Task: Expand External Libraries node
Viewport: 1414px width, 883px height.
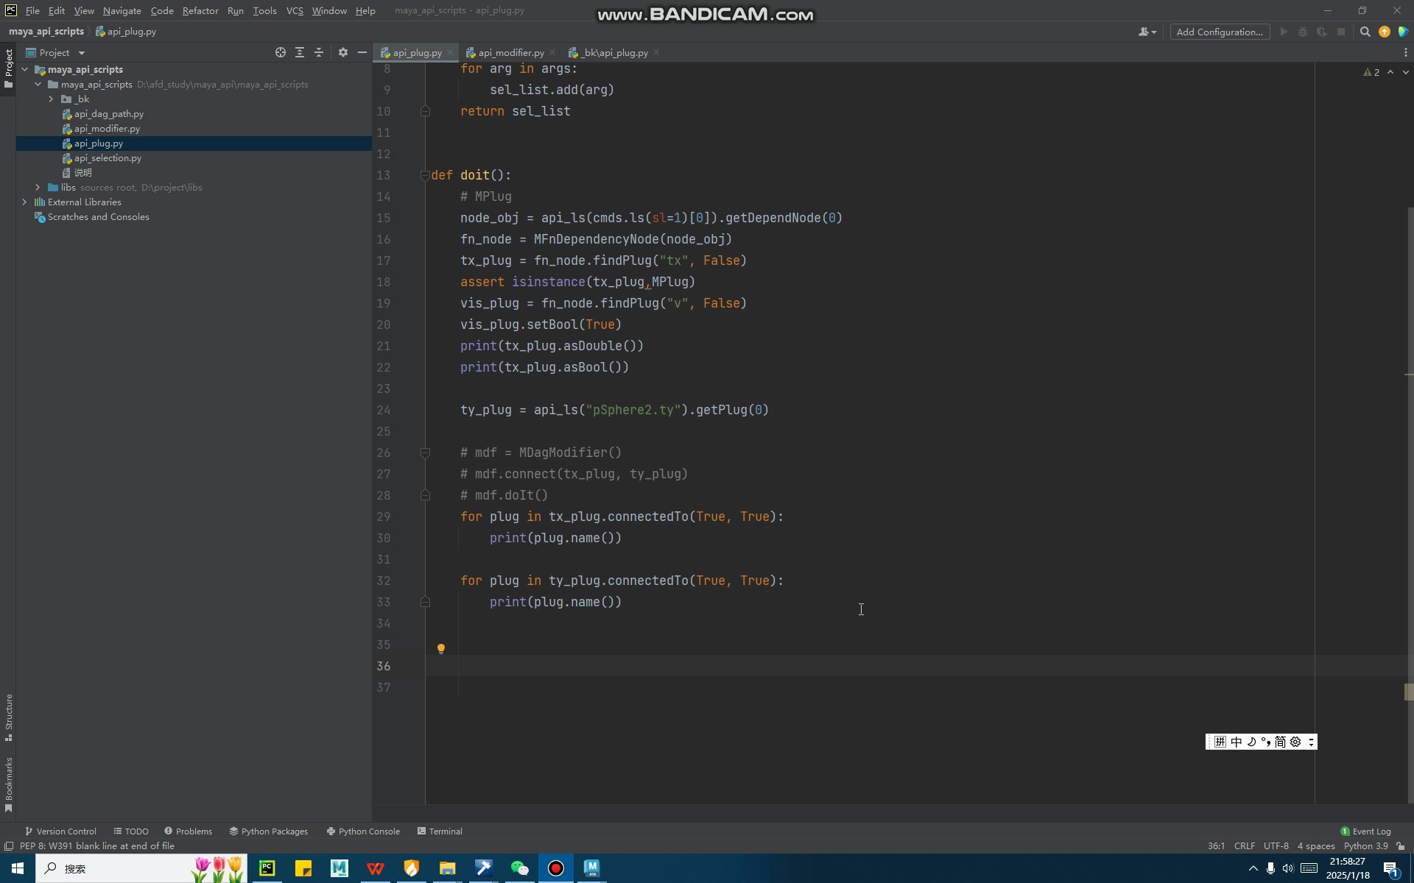Action: [x=25, y=202]
